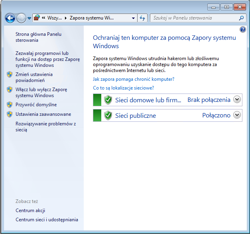The height and width of the screenshot is (234, 250).
Task: Minimize the firewall window
Action: 214,7
